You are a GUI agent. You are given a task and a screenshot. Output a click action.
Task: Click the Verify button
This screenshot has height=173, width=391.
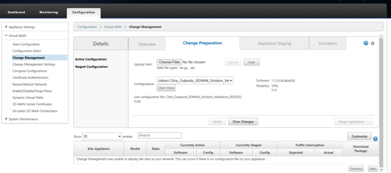tap(218, 122)
